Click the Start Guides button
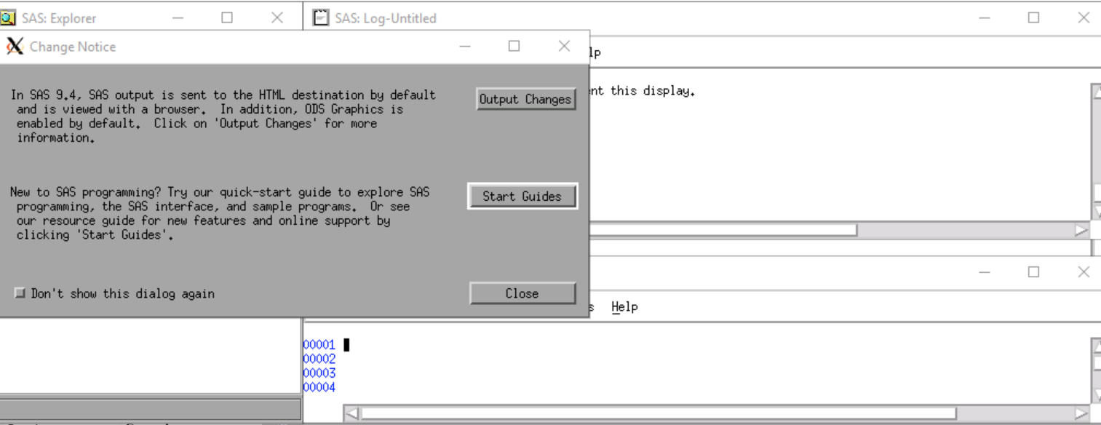Screen dimensions: 1101x425 (522, 196)
